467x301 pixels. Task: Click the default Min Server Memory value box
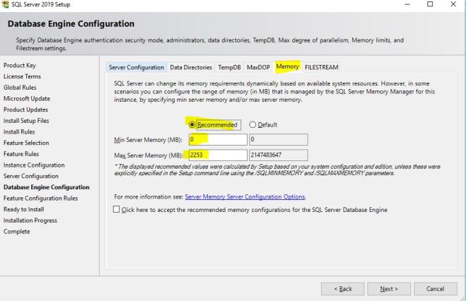(x=277, y=140)
